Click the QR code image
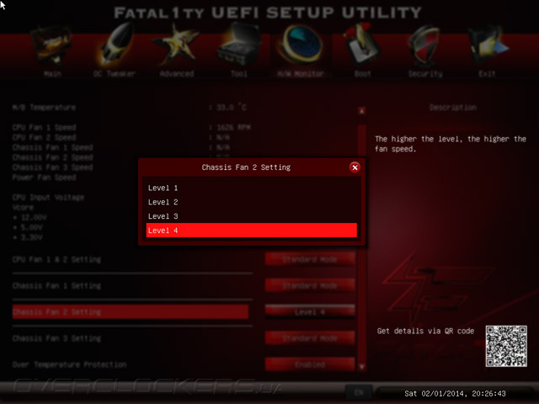The width and height of the screenshot is (539, 404). pos(506,346)
